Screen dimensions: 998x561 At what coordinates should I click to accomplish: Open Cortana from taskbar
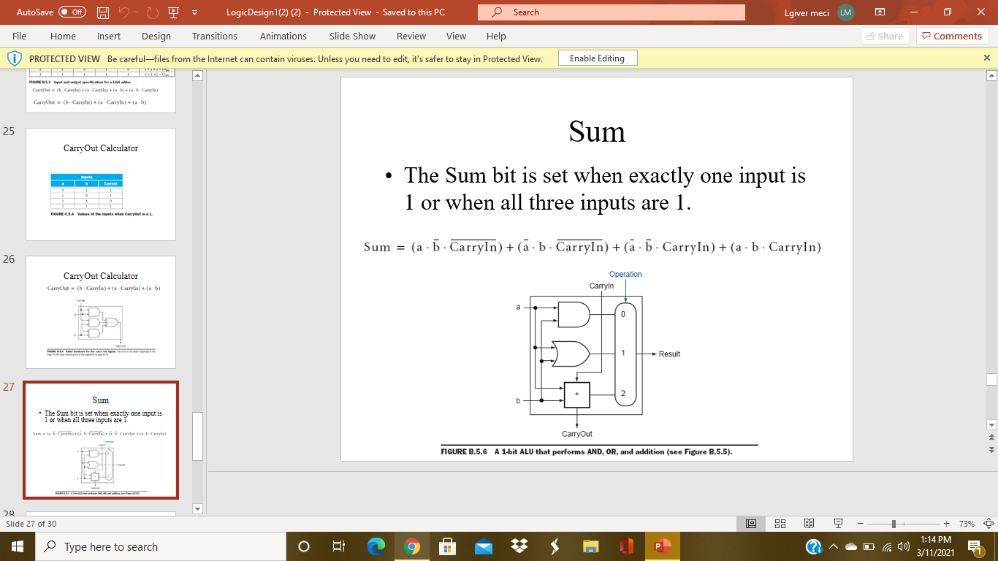pos(304,546)
